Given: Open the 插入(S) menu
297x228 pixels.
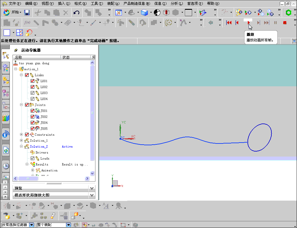Looking at the screenshot, I should point(64,4).
